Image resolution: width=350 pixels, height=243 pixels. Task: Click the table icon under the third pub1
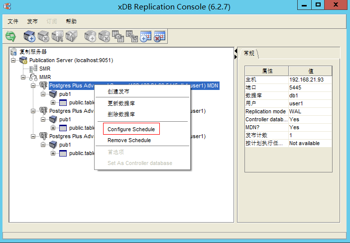click(63, 154)
